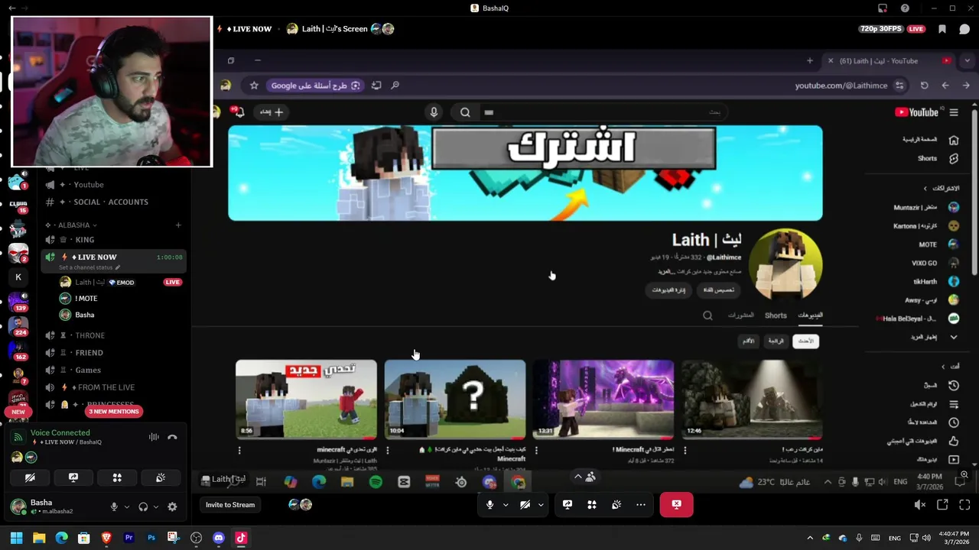Show hidden icons in Windows system tray
The width and height of the screenshot is (979, 550).
810,538
